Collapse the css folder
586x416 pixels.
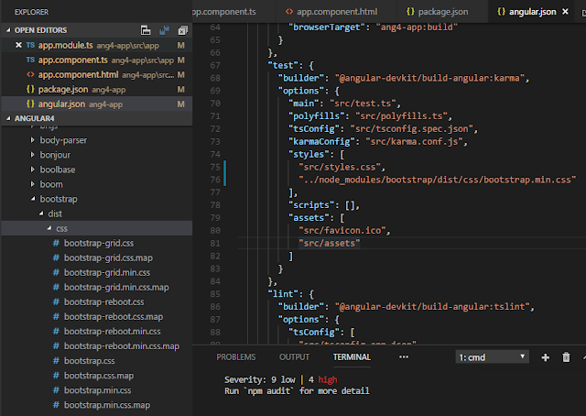(49, 228)
